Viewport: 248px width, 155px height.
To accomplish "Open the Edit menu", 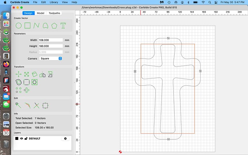I will tap(43, 2).
